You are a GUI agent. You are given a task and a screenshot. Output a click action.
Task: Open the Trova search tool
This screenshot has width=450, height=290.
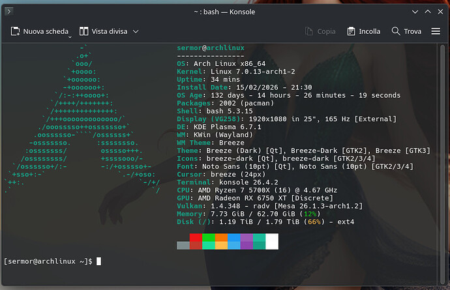(x=407, y=31)
